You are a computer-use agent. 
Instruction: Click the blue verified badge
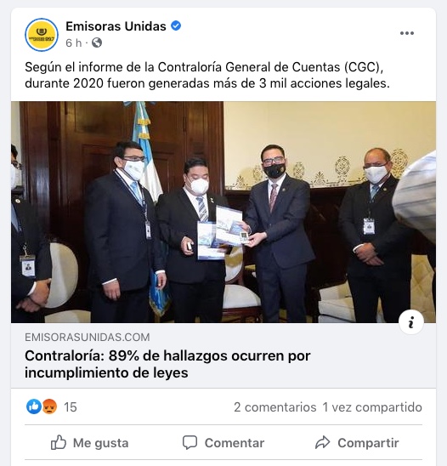point(176,26)
